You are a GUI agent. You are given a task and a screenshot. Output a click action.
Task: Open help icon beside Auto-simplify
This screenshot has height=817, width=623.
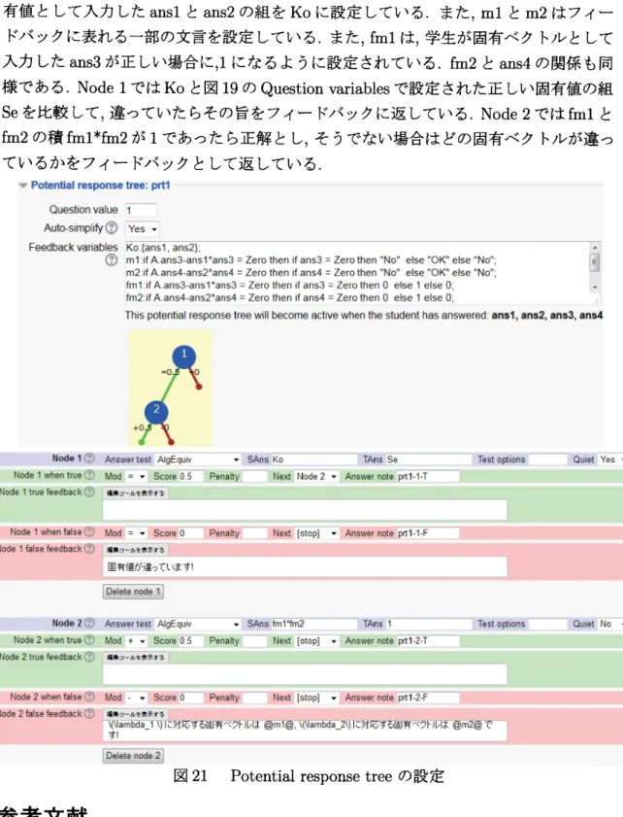click(x=112, y=227)
